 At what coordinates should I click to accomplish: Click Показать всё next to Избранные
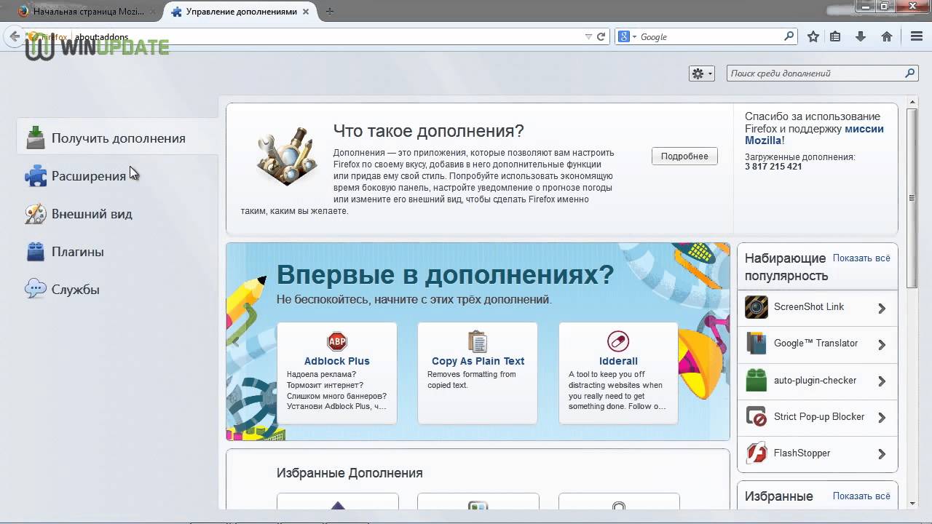861,496
